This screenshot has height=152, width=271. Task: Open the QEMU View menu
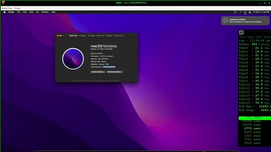[x=17, y=8]
